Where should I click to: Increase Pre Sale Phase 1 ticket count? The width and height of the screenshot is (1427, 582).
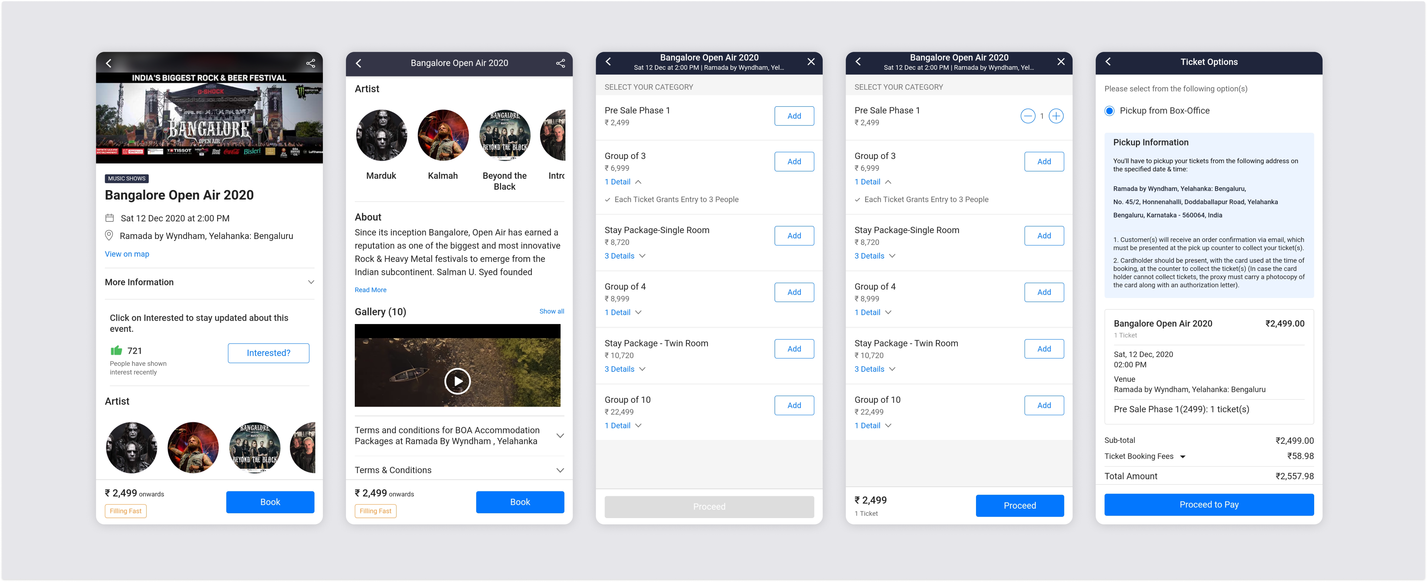(1057, 116)
